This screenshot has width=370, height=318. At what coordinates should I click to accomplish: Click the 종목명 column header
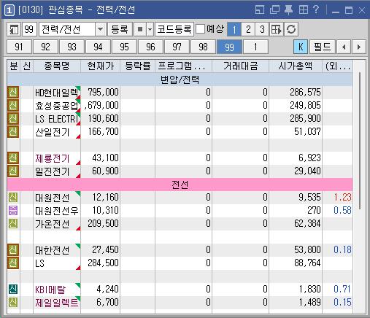tap(57, 66)
